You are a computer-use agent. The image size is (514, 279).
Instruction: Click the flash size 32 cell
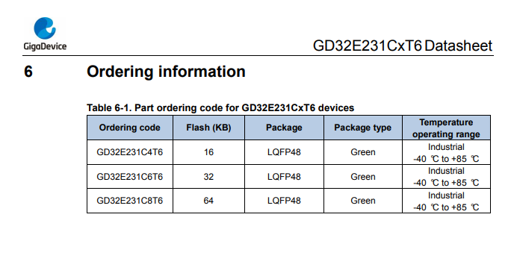pyautogui.click(x=208, y=177)
